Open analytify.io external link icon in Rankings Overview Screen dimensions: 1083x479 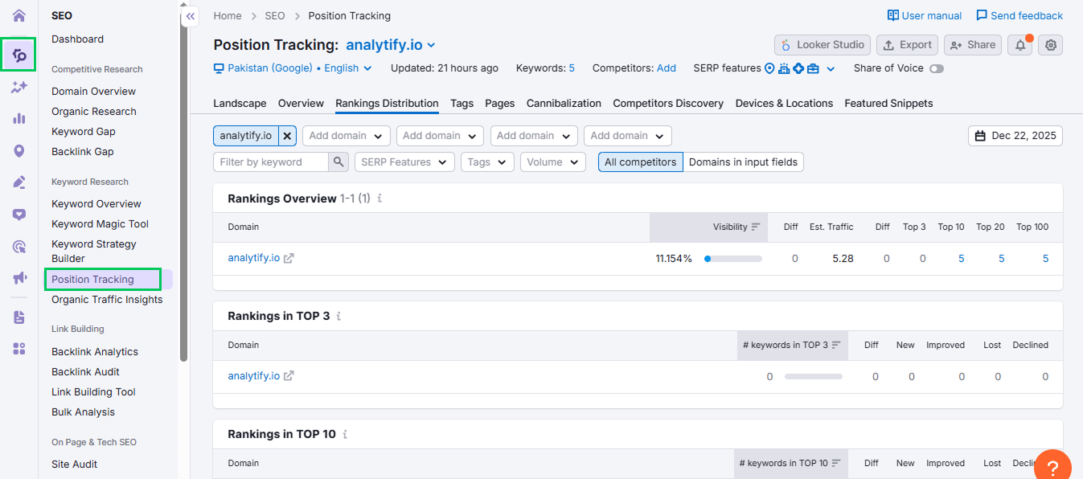click(x=289, y=258)
